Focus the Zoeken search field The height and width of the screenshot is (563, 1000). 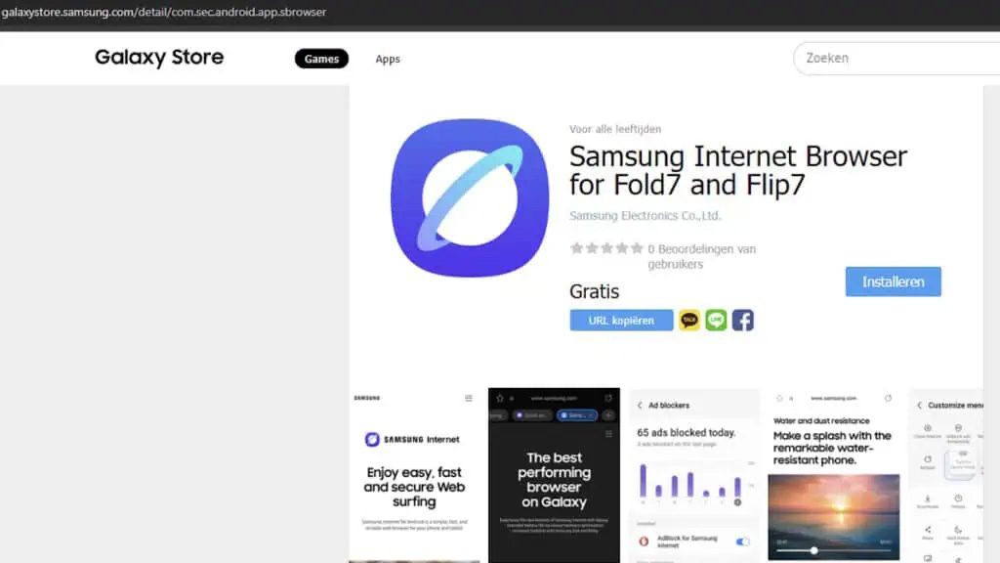click(x=896, y=58)
